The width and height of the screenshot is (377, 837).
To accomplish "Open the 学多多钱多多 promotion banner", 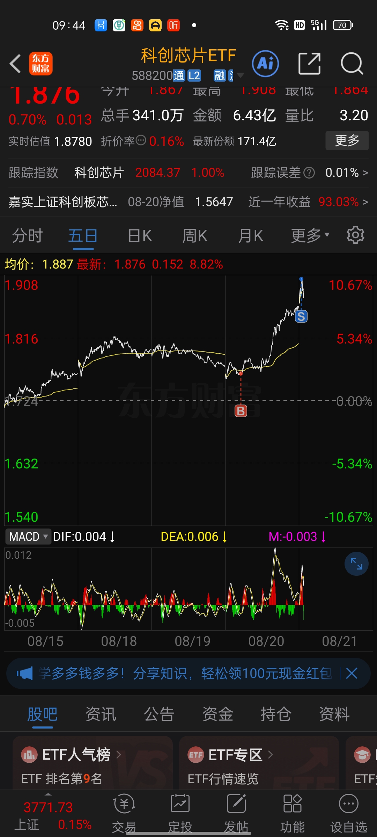I will coord(188,673).
